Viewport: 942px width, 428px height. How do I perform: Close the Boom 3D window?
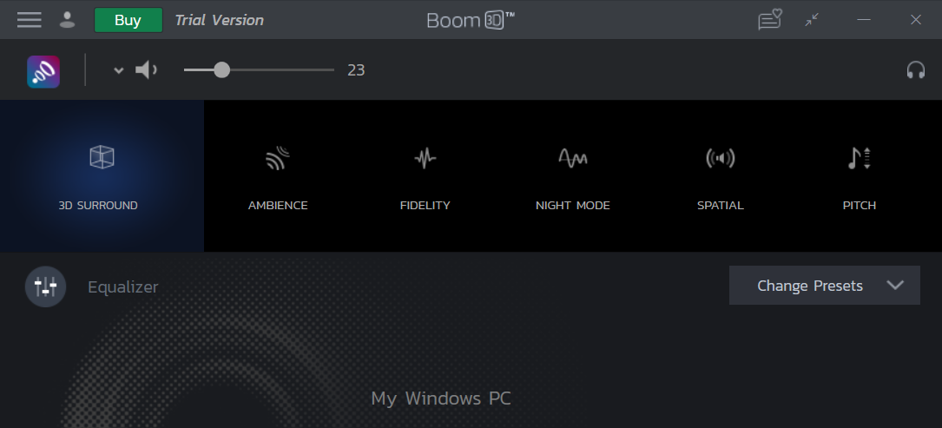pos(916,20)
